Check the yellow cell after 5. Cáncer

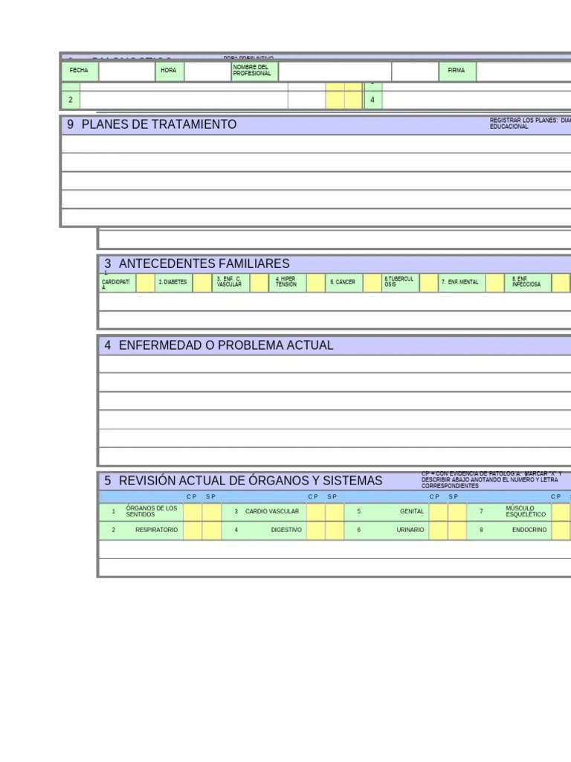372,282
